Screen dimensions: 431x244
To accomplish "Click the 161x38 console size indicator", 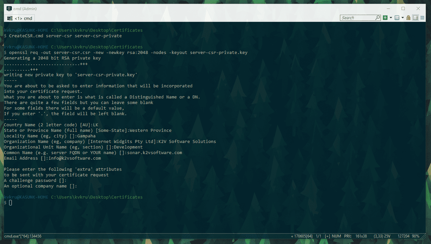I will pos(361,236).
